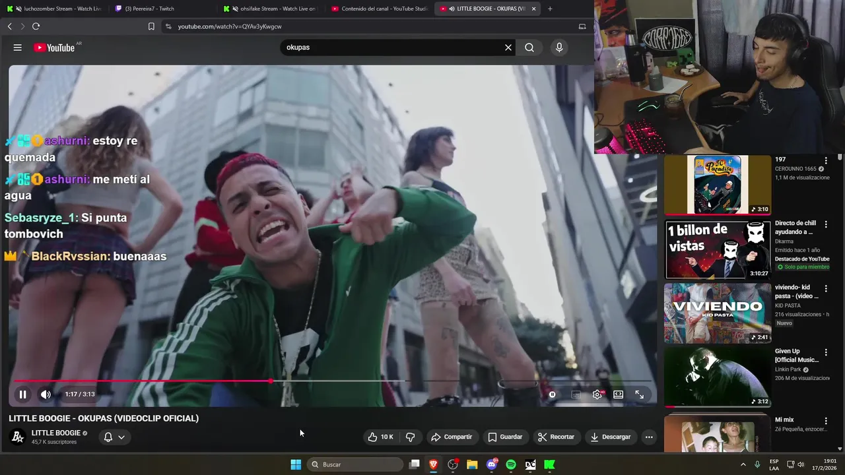Image resolution: width=845 pixels, height=475 pixels.
Task: Like the video with 10 K likes
Action: 381,437
